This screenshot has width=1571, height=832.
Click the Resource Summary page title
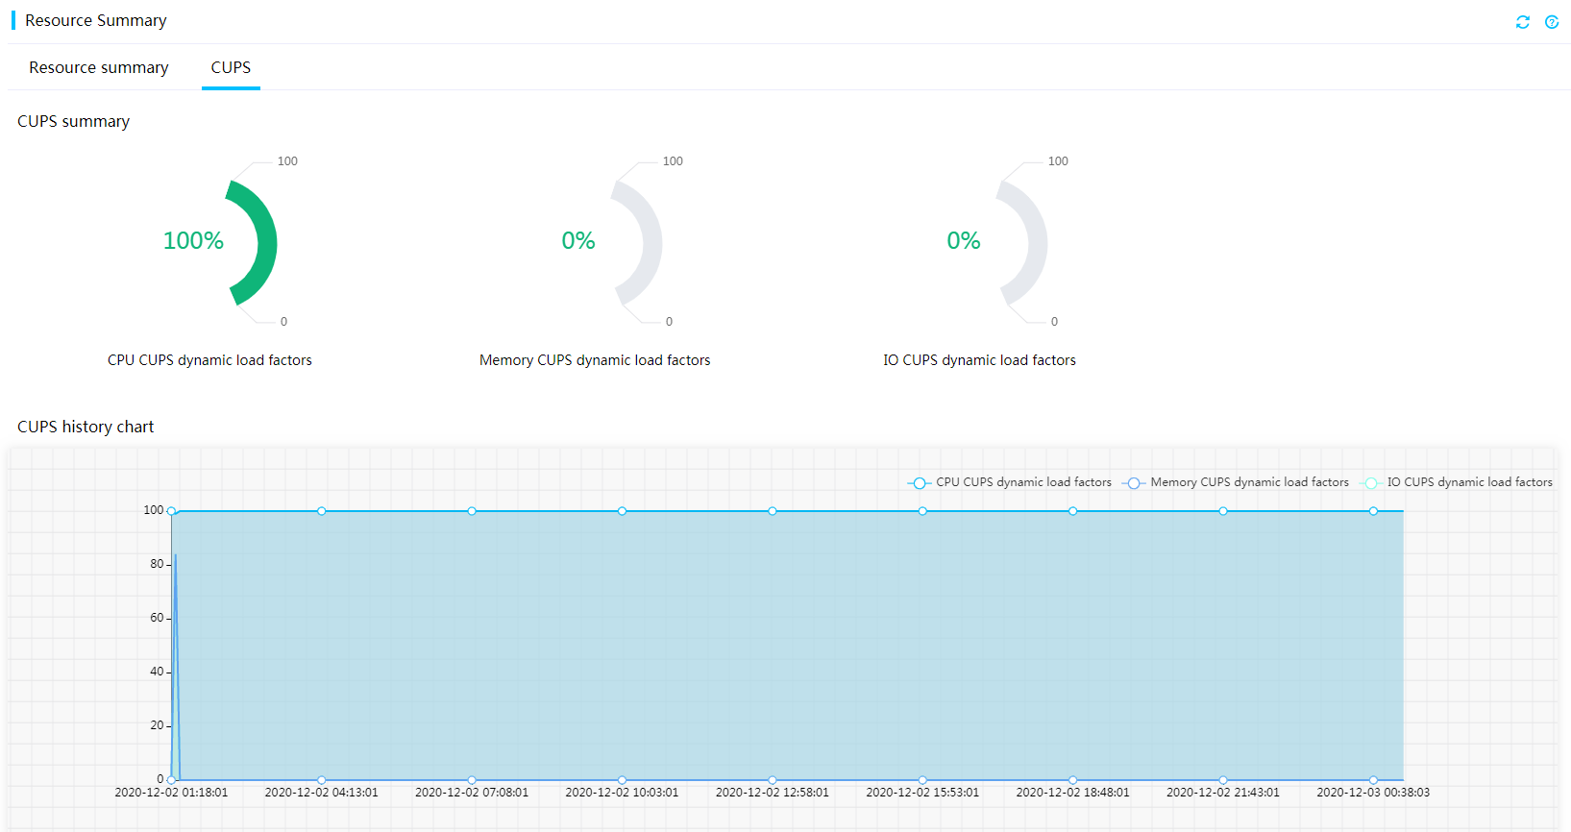click(96, 20)
